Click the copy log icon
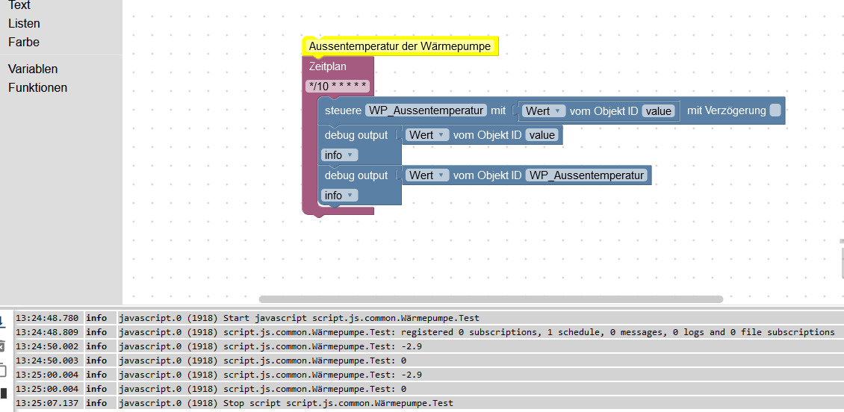 tap(2, 370)
